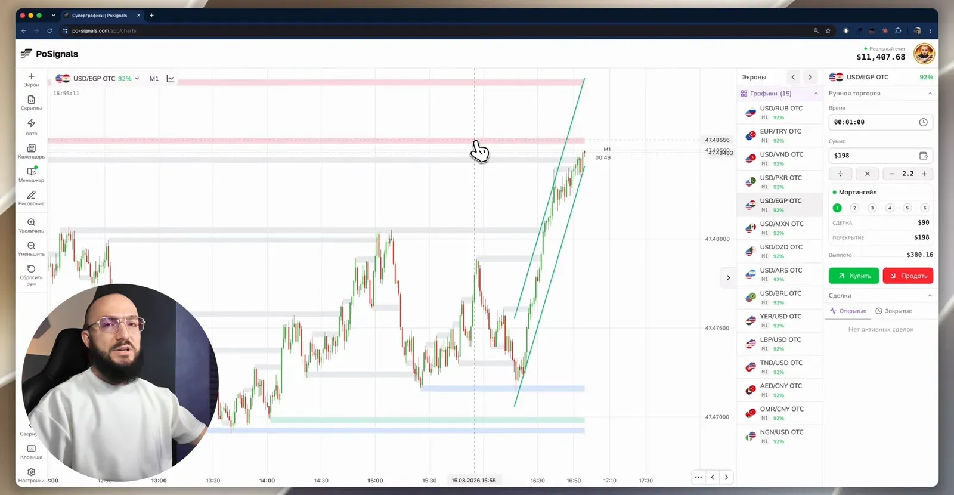Viewport: 954px width, 495px height.
Task: Switch to the Открытые deals tab
Action: 848,311
